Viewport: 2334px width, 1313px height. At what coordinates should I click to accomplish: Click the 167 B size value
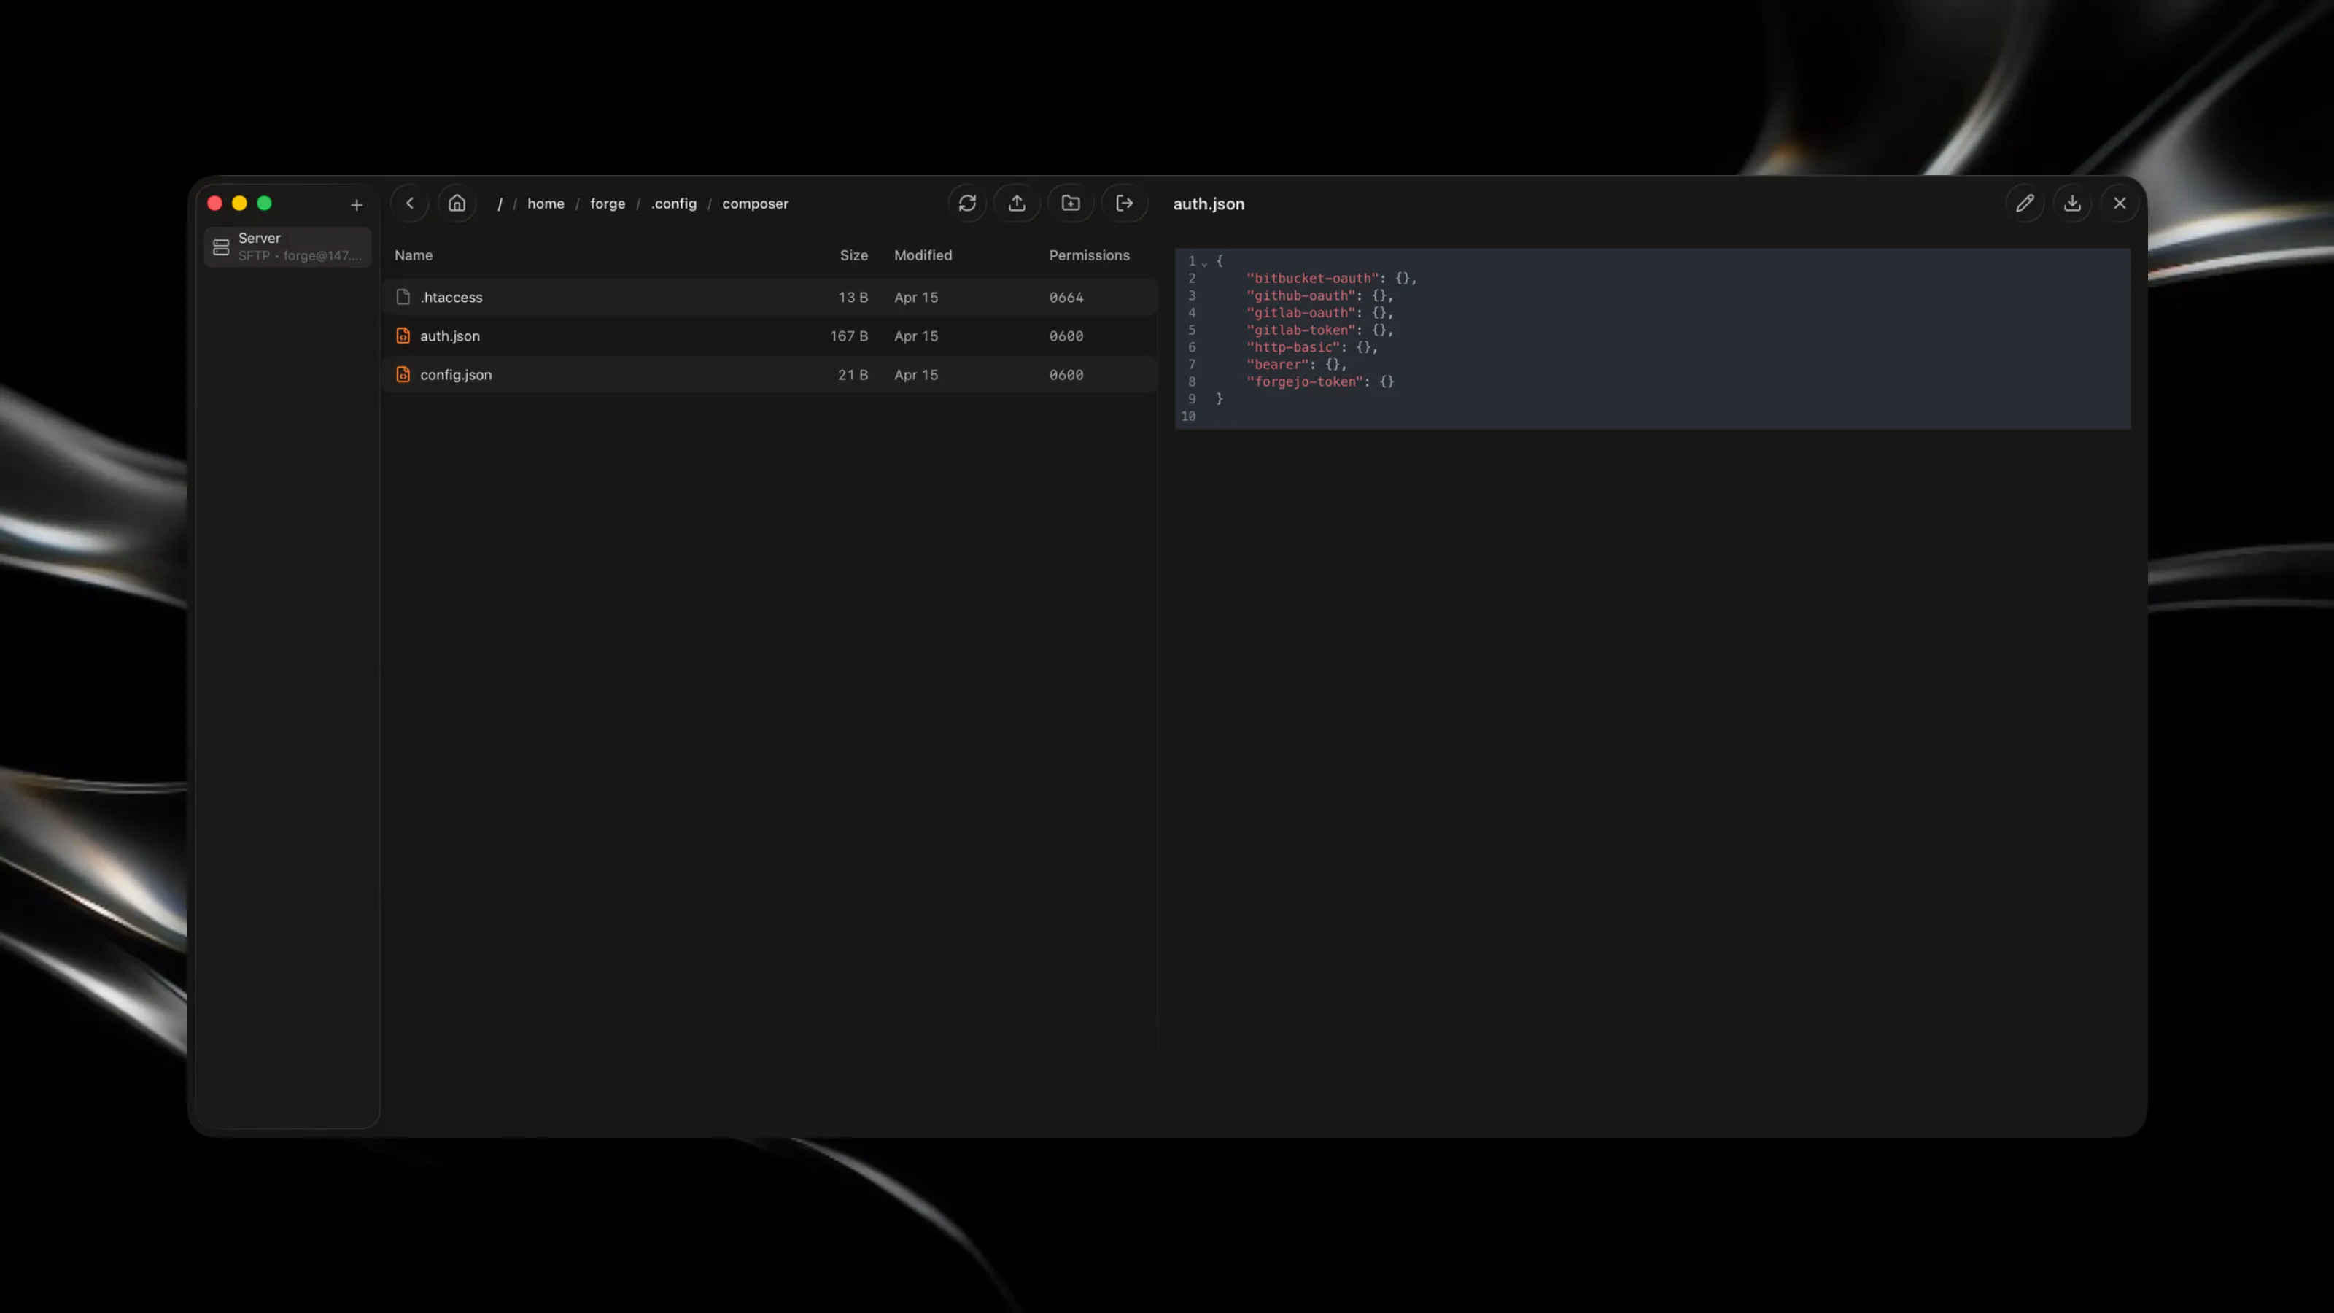[x=848, y=336]
